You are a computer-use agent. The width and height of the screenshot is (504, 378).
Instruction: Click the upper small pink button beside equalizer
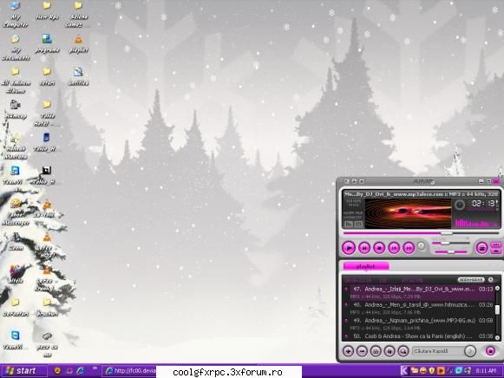[496, 244]
